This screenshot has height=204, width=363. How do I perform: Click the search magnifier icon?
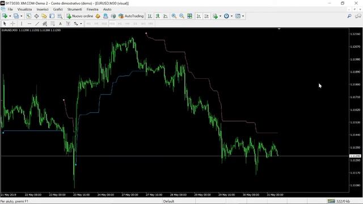349,16
